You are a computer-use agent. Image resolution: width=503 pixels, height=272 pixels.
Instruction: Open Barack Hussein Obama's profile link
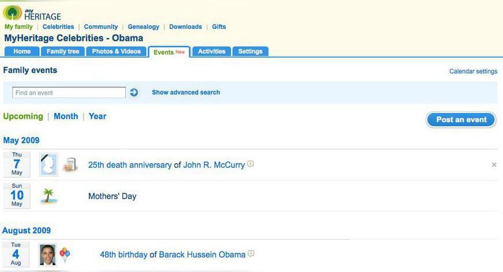pos(202,255)
